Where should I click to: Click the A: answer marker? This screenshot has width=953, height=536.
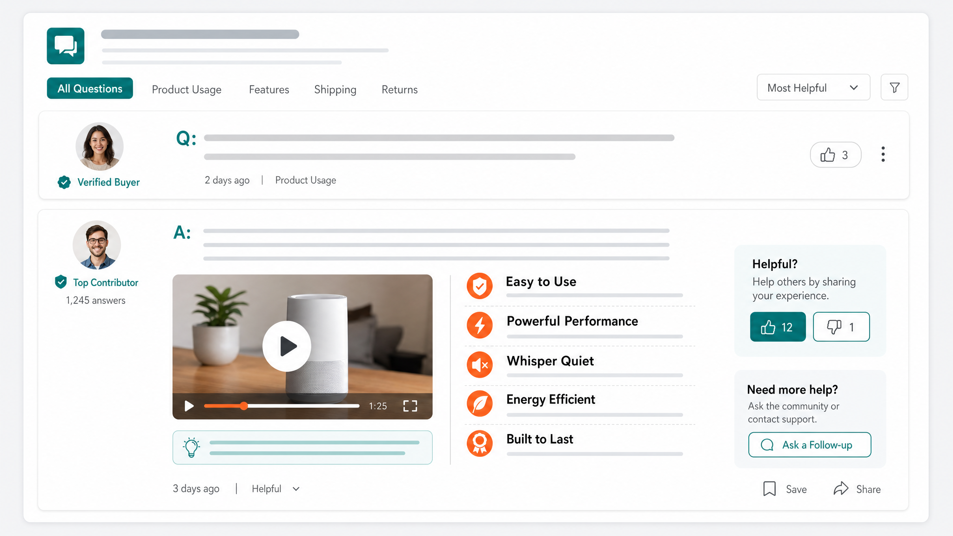click(x=182, y=232)
